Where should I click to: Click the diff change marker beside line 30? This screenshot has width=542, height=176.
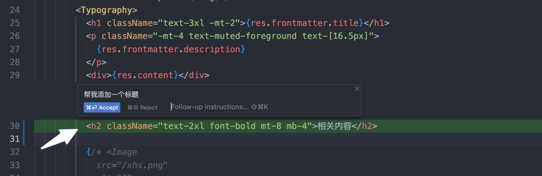[x=24, y=126]
